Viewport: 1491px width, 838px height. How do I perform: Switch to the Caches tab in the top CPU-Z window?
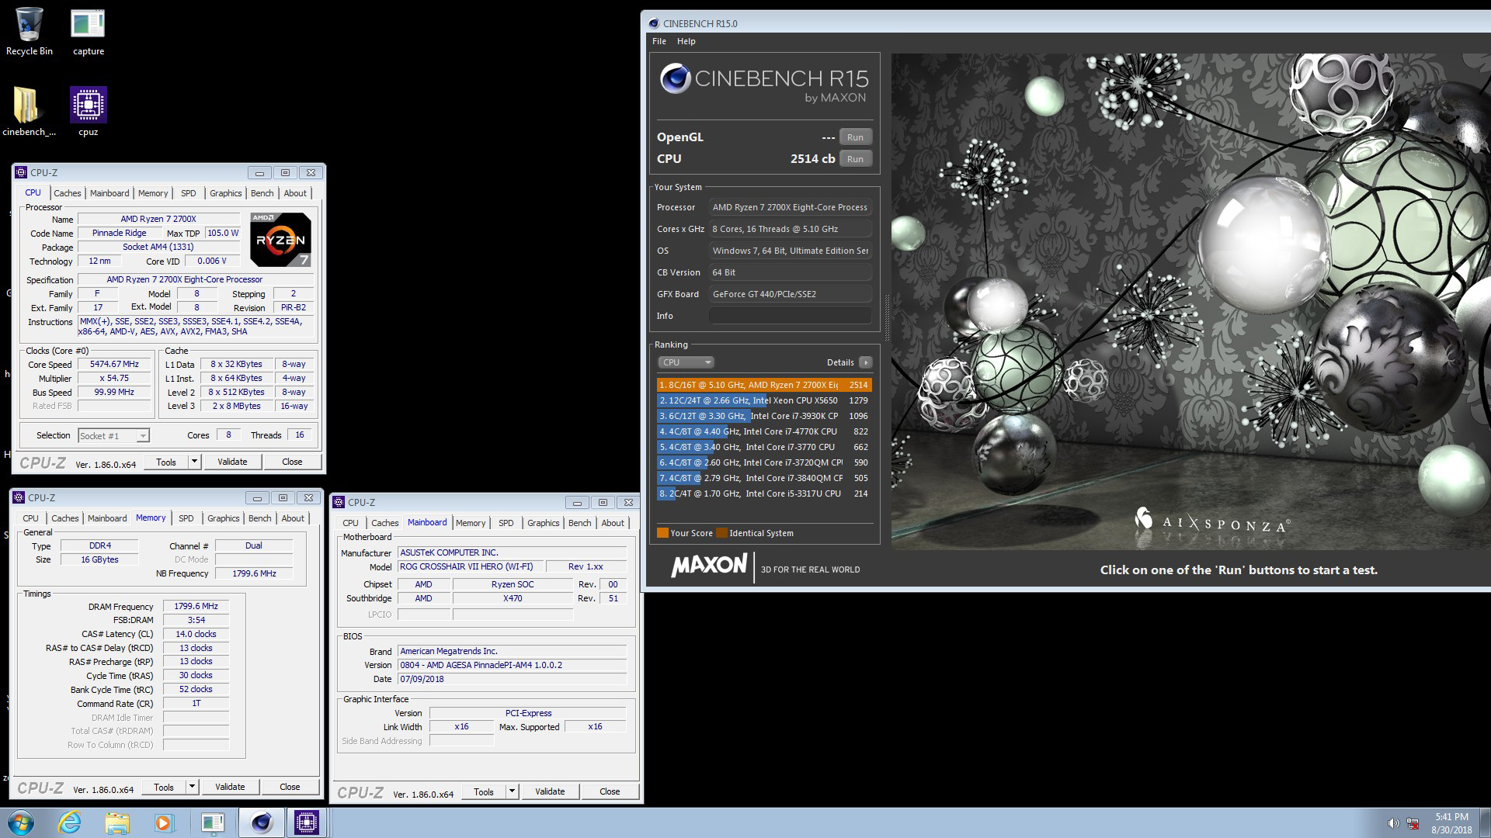[68, 193]
